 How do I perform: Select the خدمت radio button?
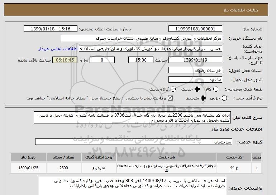point(197,89)
